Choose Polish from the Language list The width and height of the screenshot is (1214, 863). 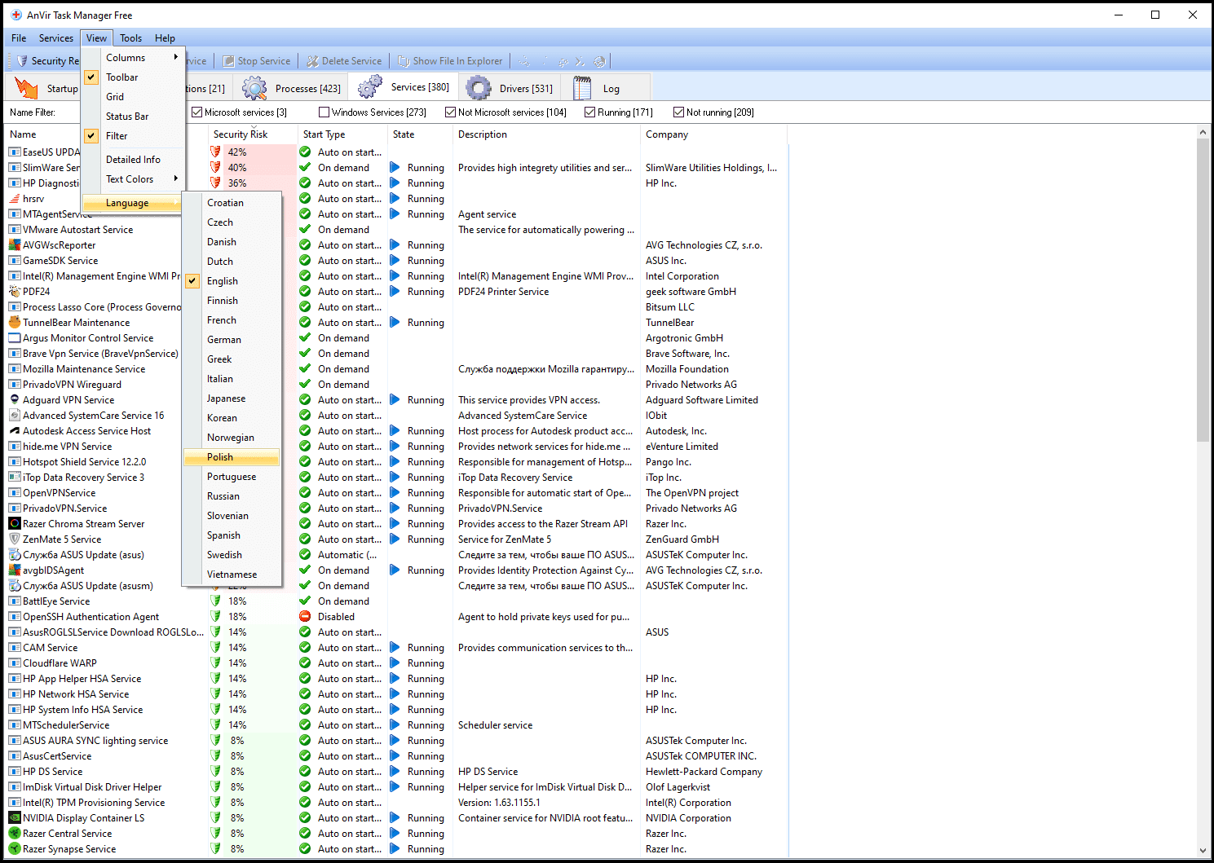(x=232, y=457)
